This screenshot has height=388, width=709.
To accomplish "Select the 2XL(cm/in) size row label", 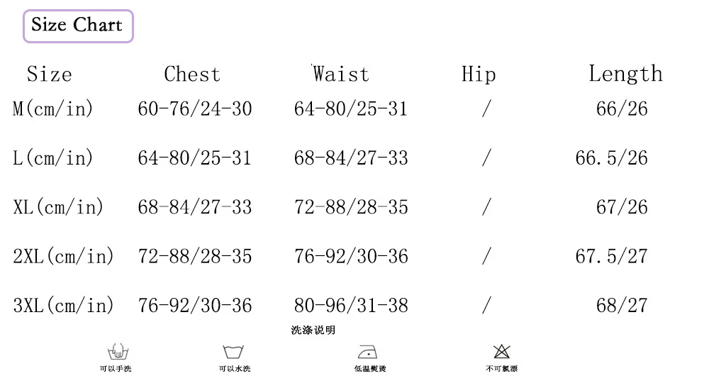I will pyautogui.click(x=64, y=256).
